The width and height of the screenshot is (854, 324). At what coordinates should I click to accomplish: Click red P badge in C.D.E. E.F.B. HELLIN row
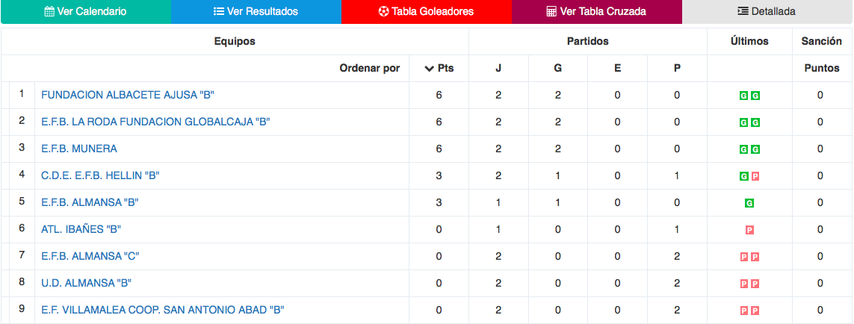[x=755, y=176]
